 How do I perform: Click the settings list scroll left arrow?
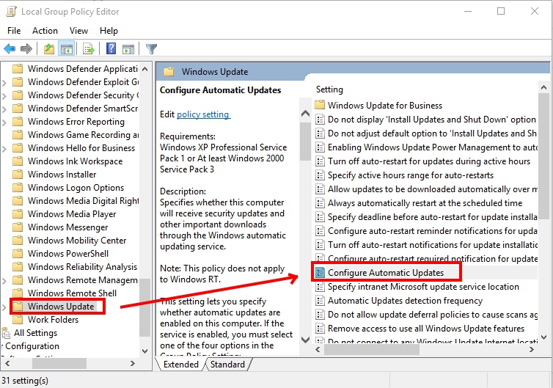pos(318,350)
